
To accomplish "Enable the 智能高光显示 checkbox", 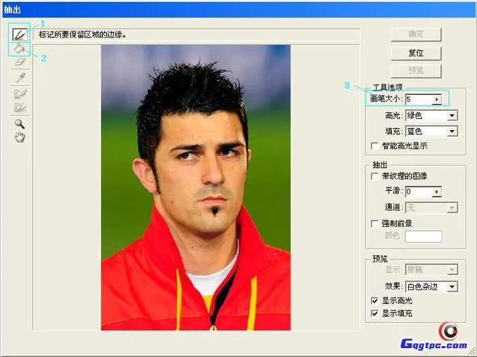I will point(374,146).
